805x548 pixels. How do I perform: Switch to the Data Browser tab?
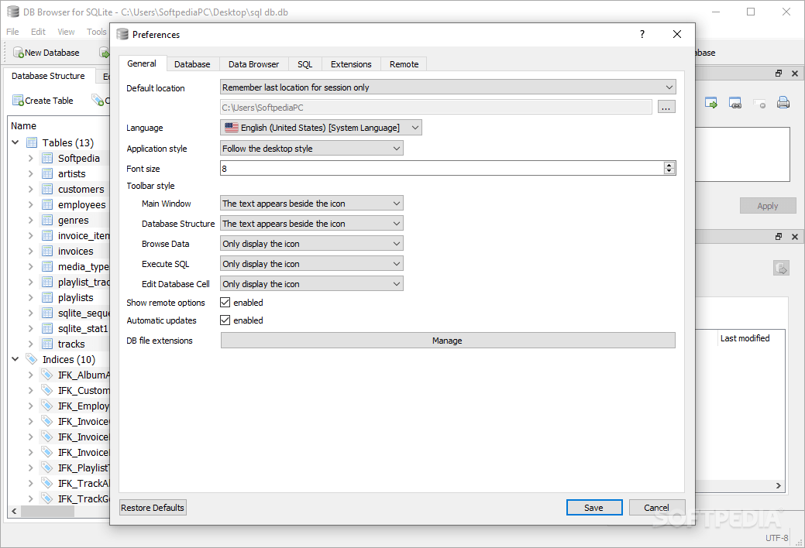pos(253,64)
